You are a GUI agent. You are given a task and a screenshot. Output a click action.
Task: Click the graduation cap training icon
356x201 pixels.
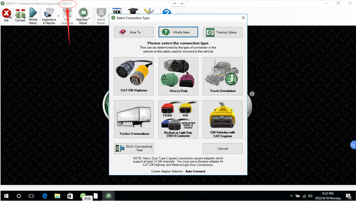pyautogui.click(x=133, y=11)
